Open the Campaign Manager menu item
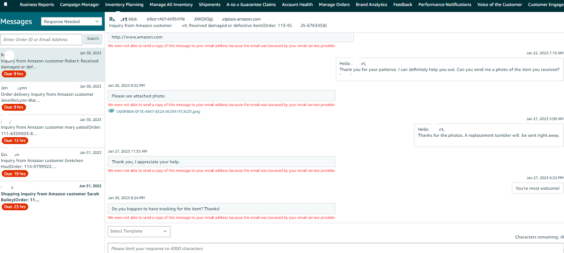 pos(79,5)
